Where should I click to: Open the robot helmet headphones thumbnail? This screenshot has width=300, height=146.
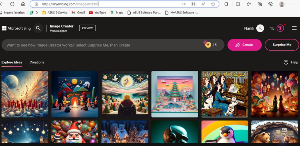(175, 132)
